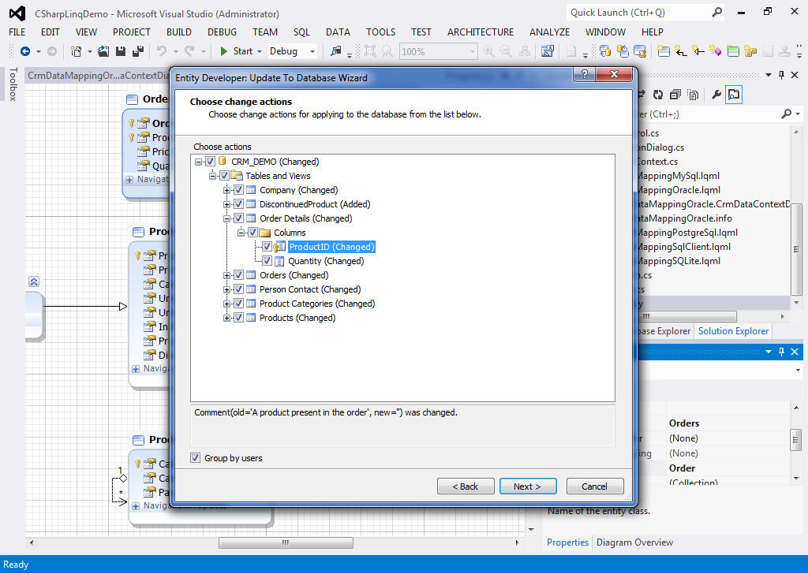808x574 pixels.
Task: Click the Quick Launch search magnifier icon
Action: (x=717, y=12)
